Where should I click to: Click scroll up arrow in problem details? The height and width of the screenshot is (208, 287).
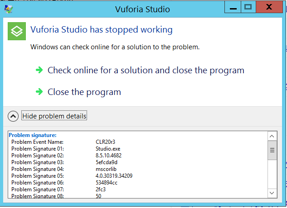[x=272, y=136]
